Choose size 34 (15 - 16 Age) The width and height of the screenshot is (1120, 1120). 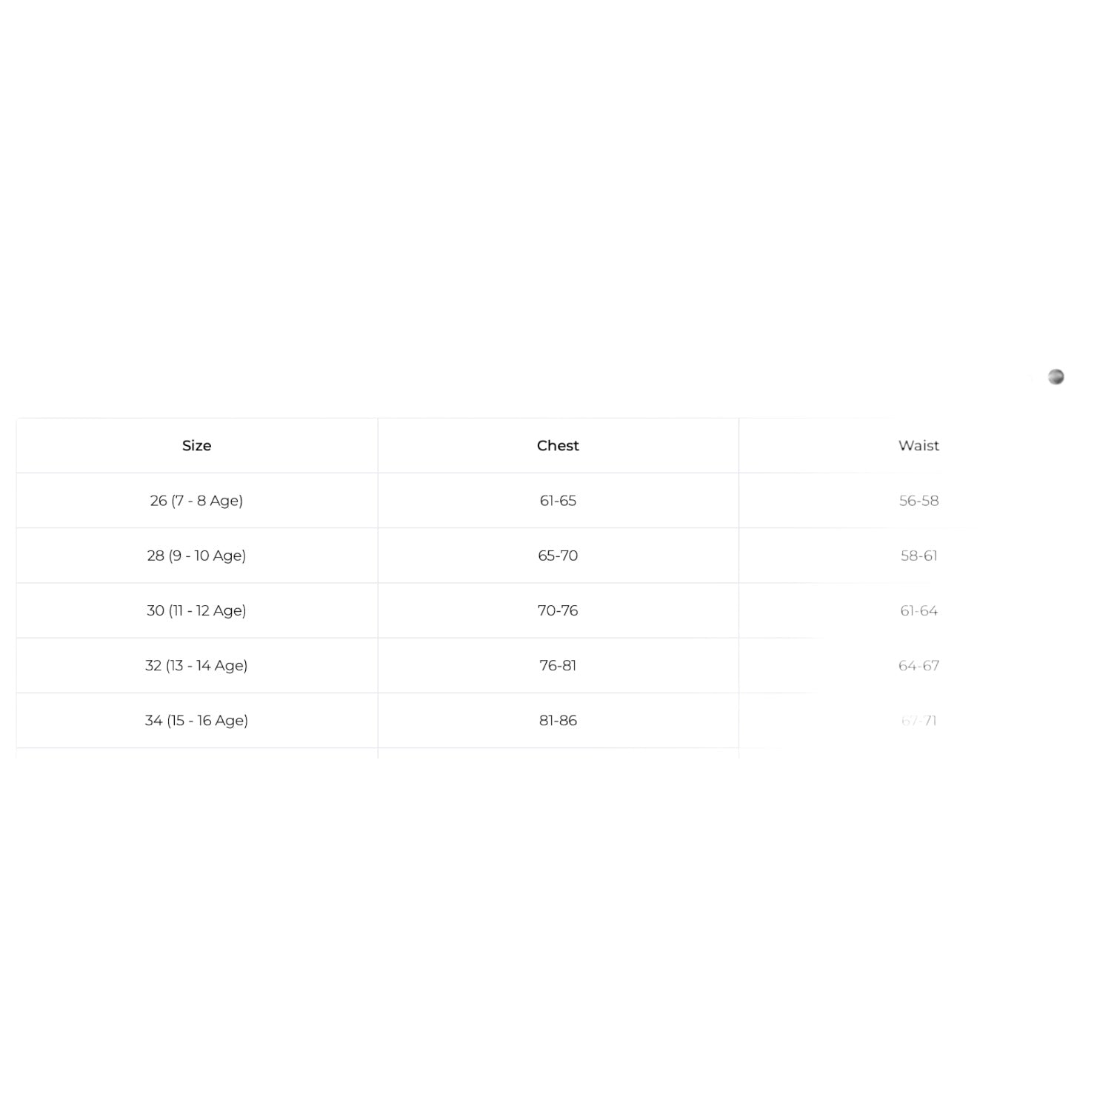[x=196, y=720]
